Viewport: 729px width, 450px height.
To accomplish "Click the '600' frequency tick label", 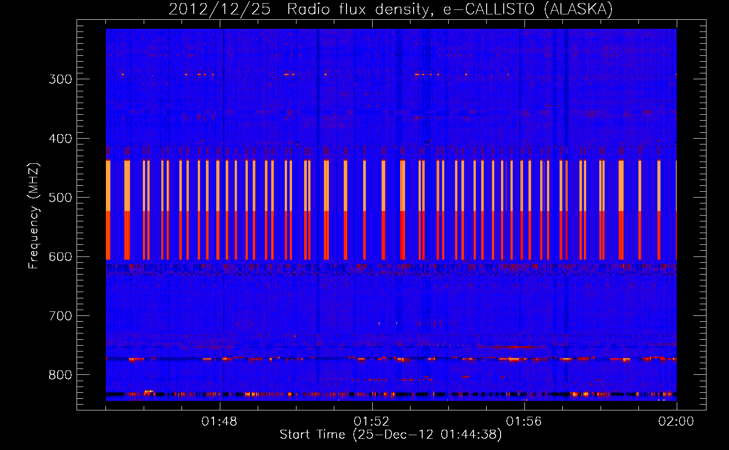I will click(60, 257).
